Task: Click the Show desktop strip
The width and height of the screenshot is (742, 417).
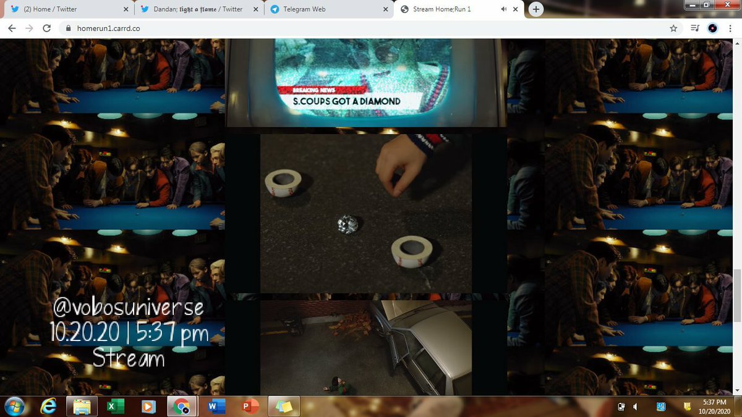Action: tap(738, 406)
